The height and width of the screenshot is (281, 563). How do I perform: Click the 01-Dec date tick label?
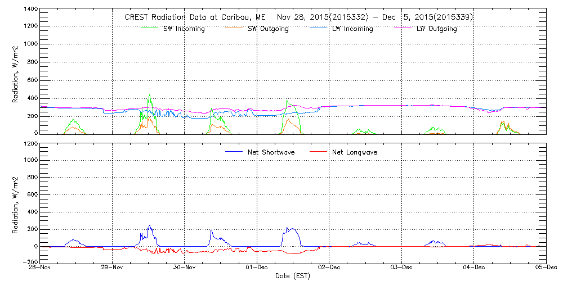click(x=257, y=268)
